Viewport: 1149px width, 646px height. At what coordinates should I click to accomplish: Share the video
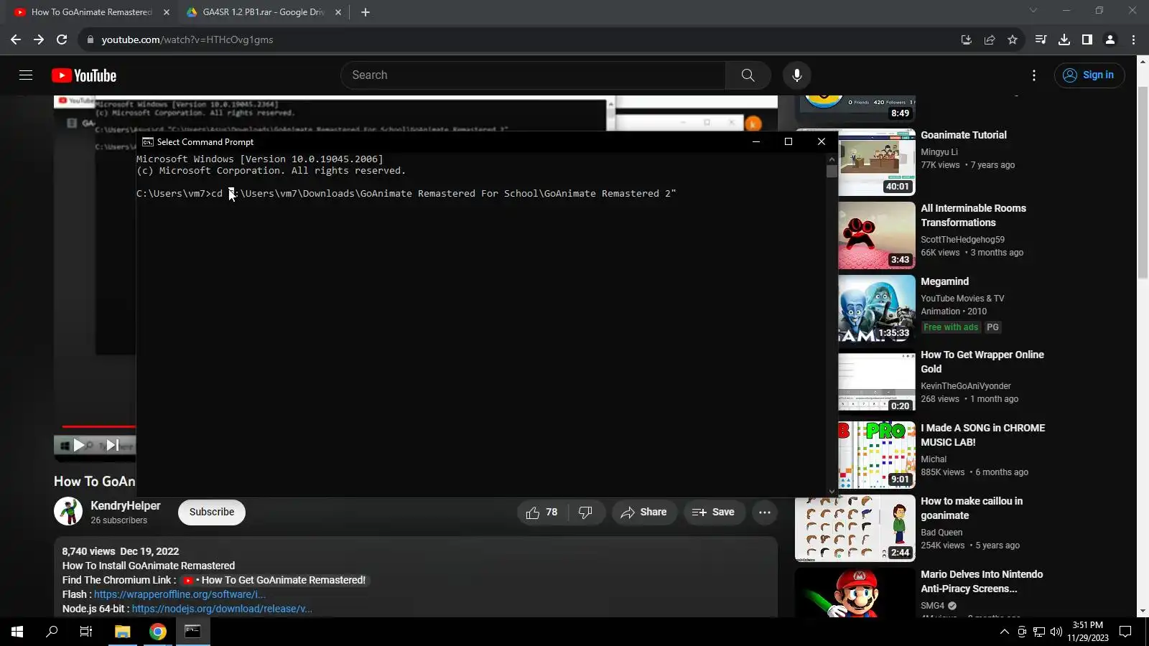coord(644,512)
